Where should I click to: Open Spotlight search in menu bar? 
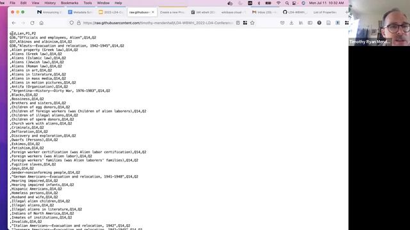[287, 3]
